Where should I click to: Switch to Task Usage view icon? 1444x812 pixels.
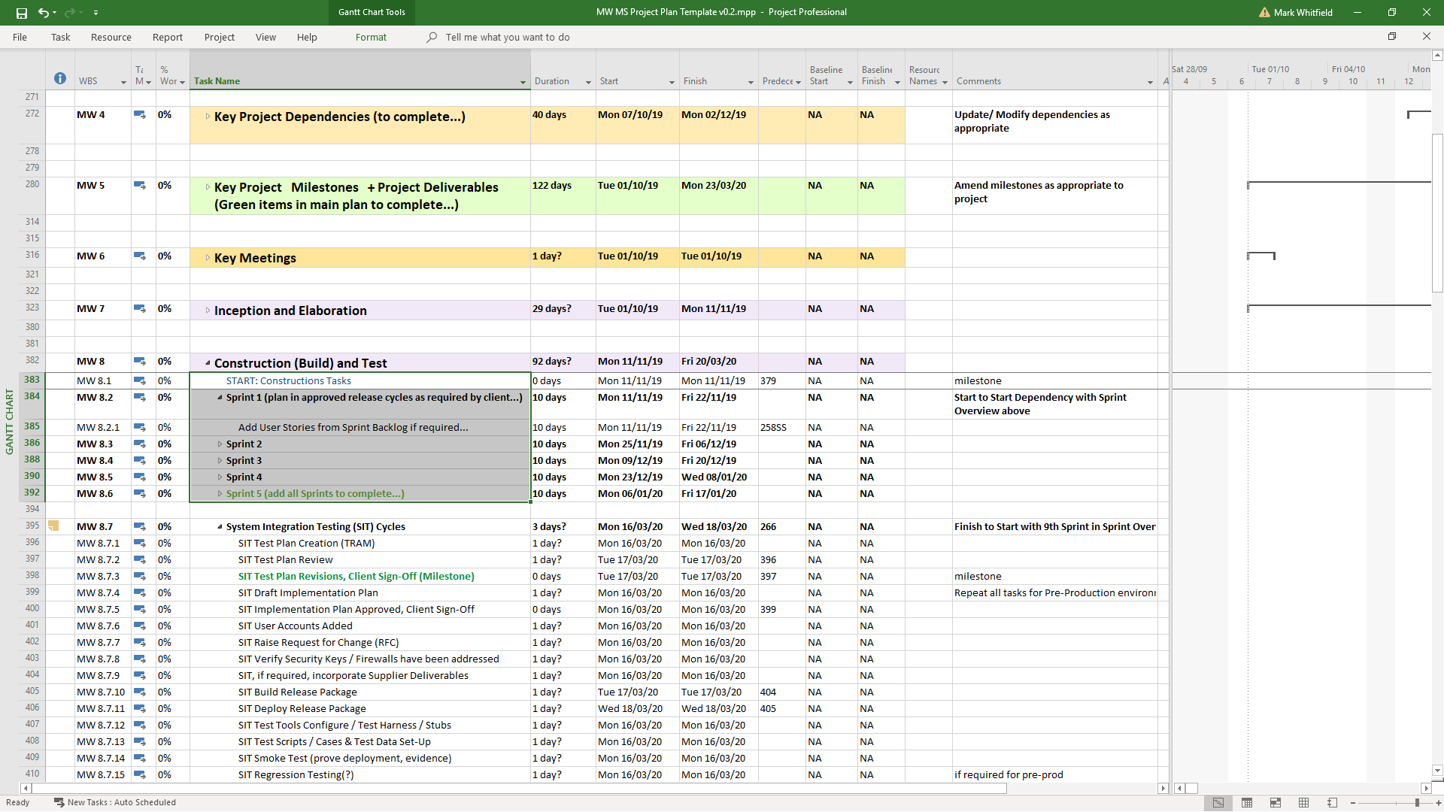point(1246,803)
